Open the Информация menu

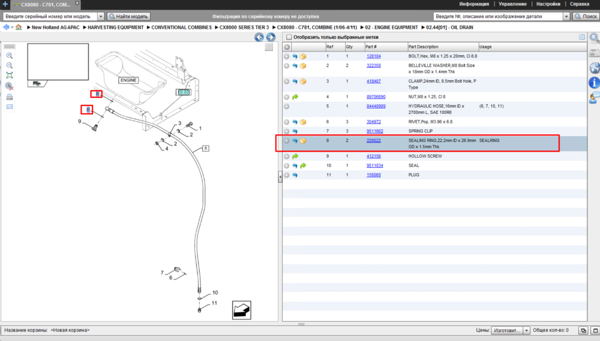pos(474,4)
